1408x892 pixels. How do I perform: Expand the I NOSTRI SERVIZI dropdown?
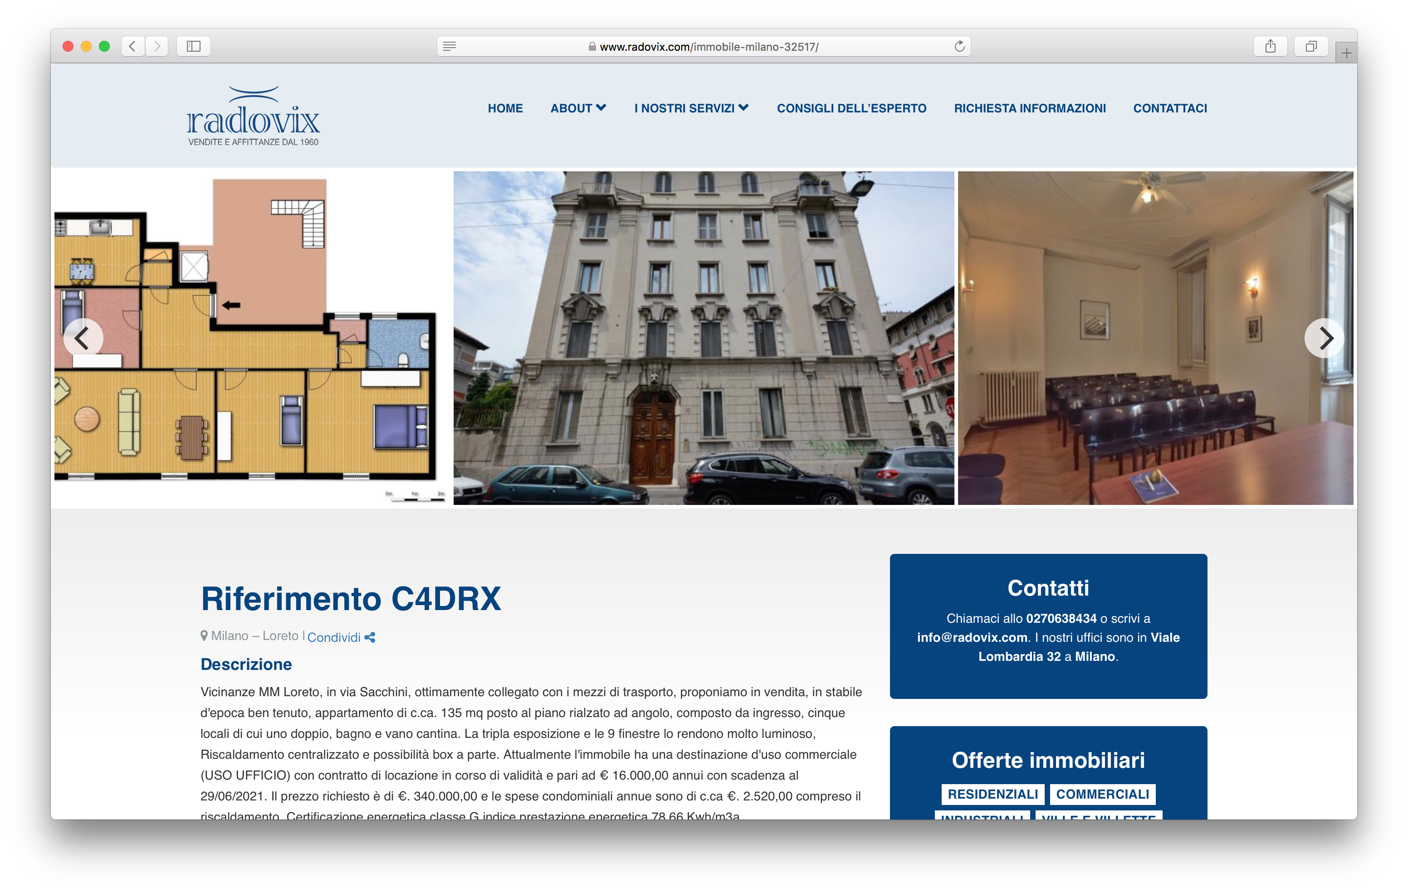click(691, 108)
